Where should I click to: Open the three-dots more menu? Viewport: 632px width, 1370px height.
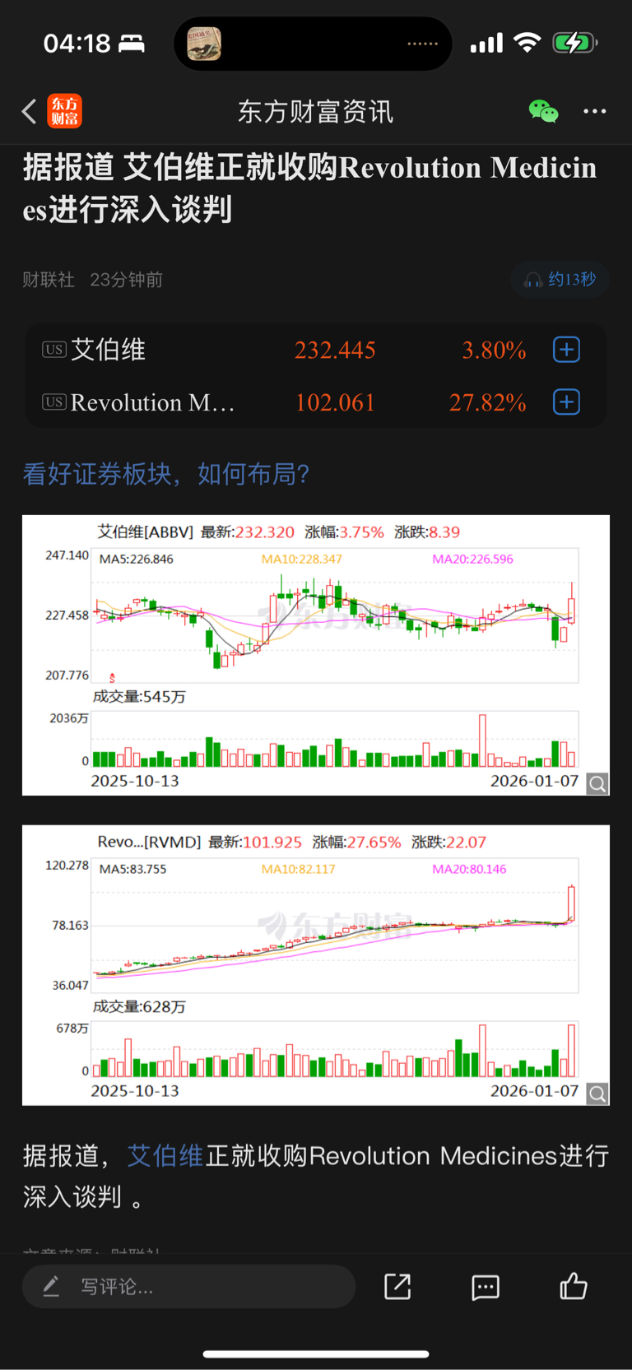(595, 111)
